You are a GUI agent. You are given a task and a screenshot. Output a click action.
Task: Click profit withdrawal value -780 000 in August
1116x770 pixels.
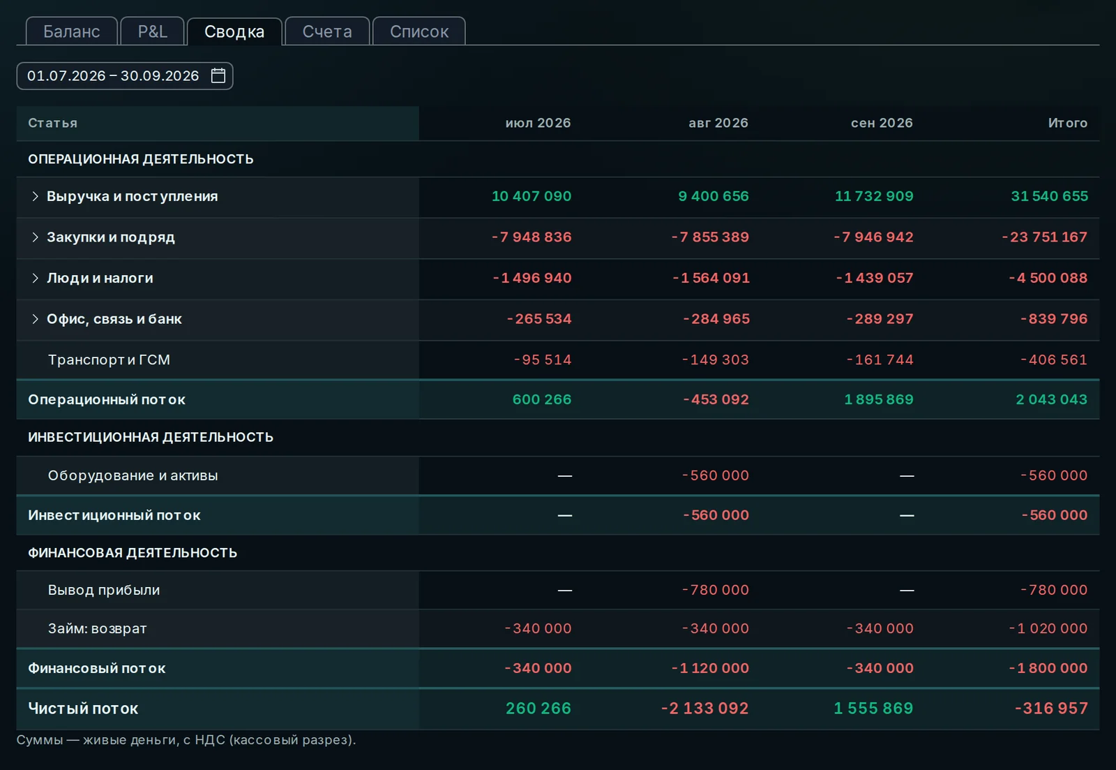tap(716, 590)
